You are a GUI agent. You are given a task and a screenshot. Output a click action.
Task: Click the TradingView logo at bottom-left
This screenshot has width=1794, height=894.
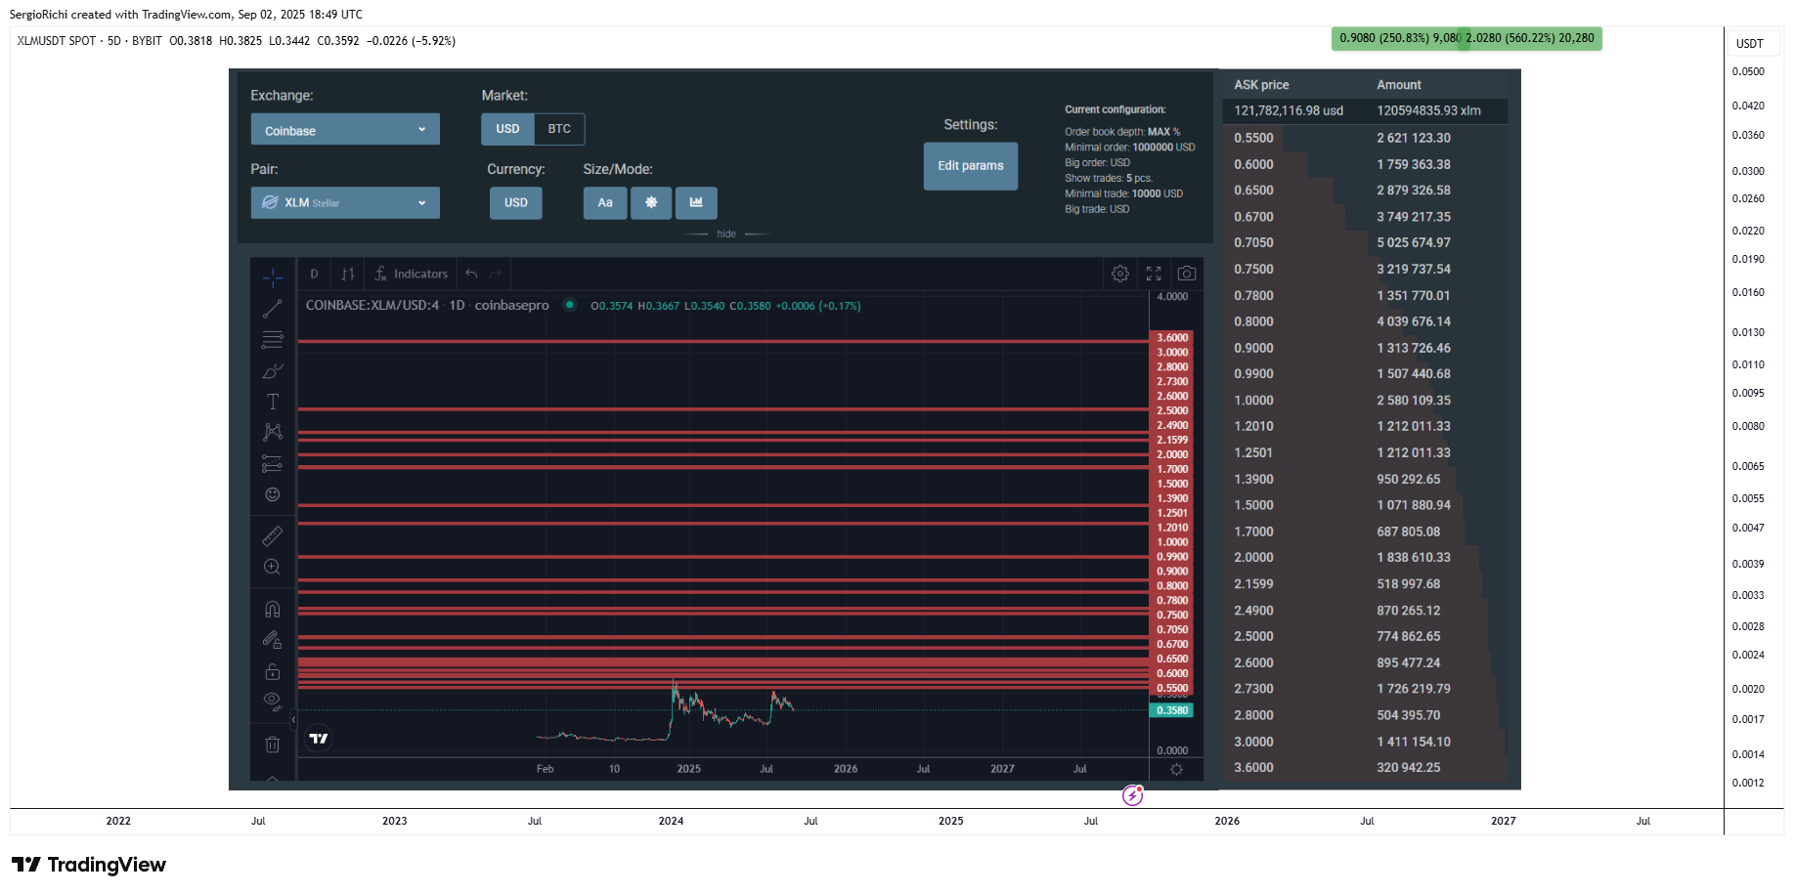click(x=89, y=865)
